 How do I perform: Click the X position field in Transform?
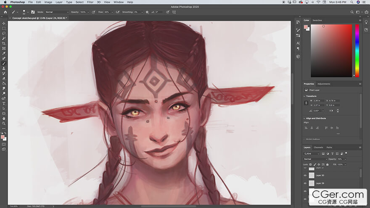click(x=334, y=101)
